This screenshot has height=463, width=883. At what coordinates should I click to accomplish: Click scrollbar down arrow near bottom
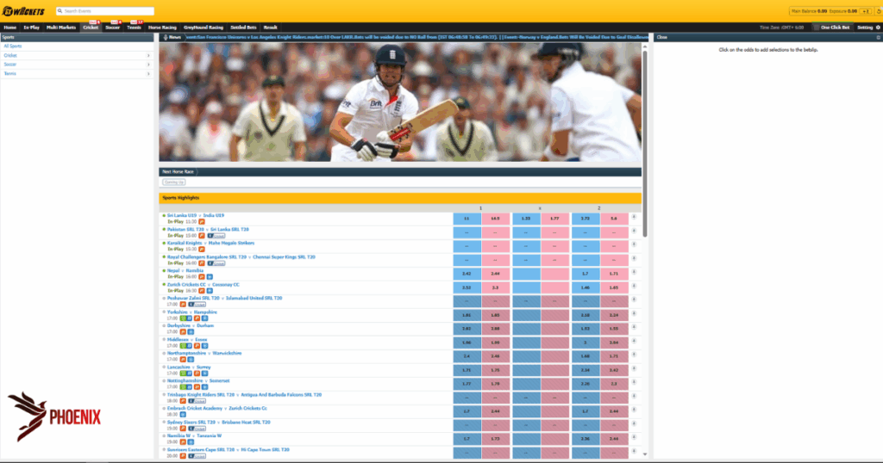click(645, 454)
